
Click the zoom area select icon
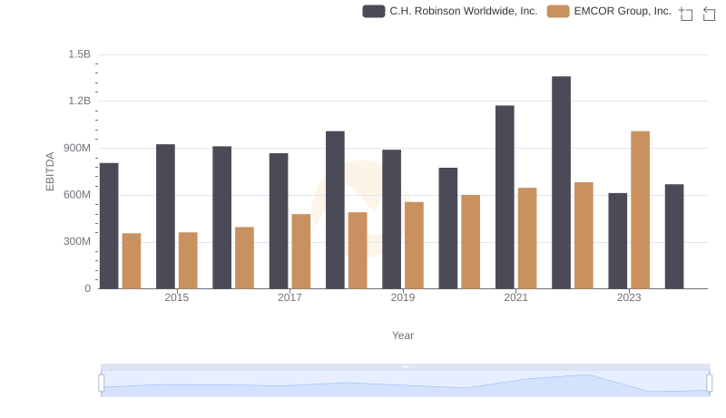click(686, 14)
